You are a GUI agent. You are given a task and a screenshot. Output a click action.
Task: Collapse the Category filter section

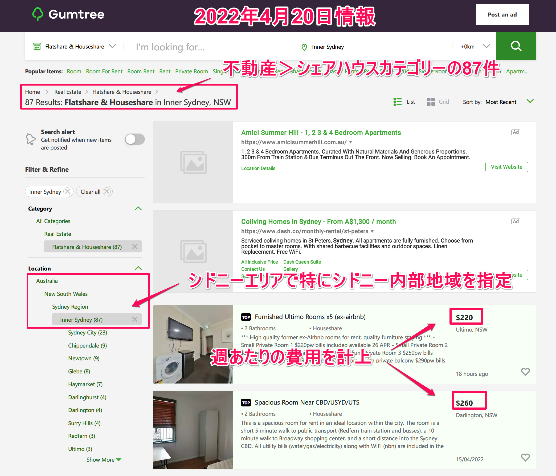click(138, 208)
